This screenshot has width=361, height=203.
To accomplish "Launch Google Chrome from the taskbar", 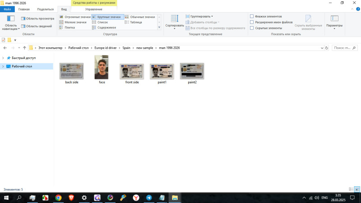I will (58, 198).
